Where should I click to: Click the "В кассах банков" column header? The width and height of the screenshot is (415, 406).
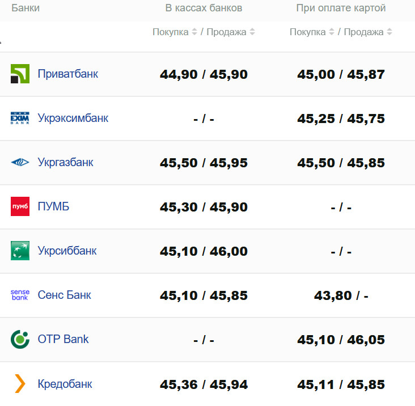click(204, 8)
